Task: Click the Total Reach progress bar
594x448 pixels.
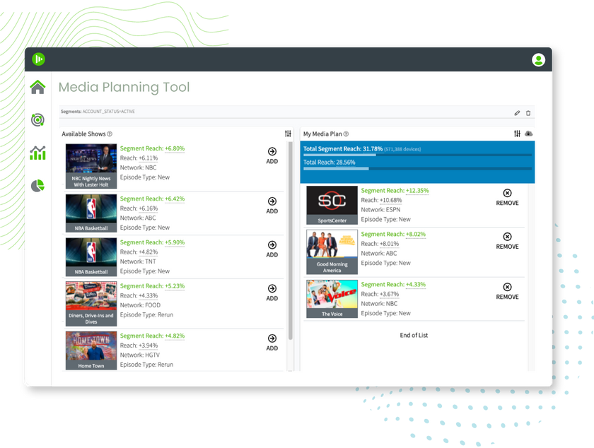Action: (x=417, y=168)
